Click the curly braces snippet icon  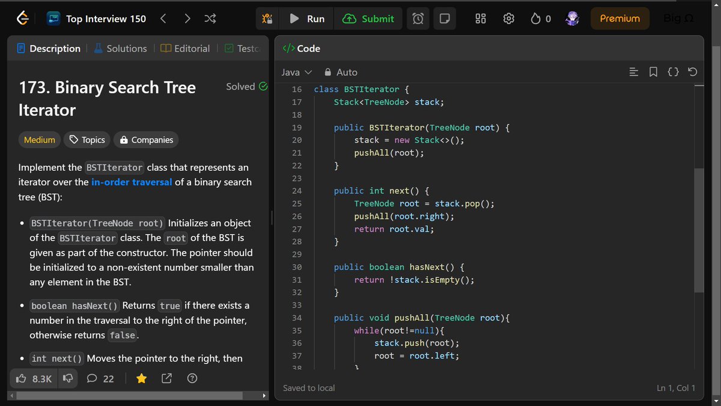coord(673,72)
